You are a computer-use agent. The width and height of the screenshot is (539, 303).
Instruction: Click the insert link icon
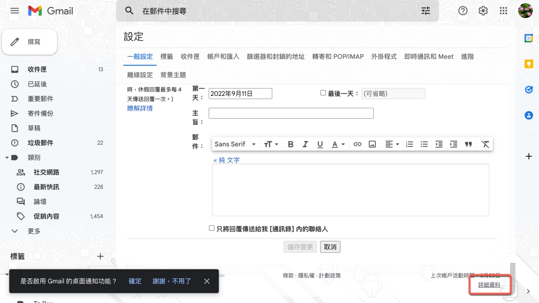358,144
